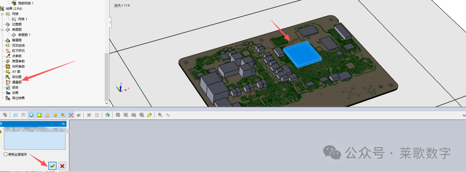This screenshot has height=172, width=466.
Task: Click the third grey rectangular comment icon
Action: point(134,115)
